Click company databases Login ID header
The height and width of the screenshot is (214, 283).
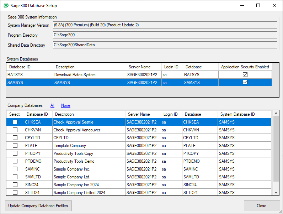tap(171, 114)
